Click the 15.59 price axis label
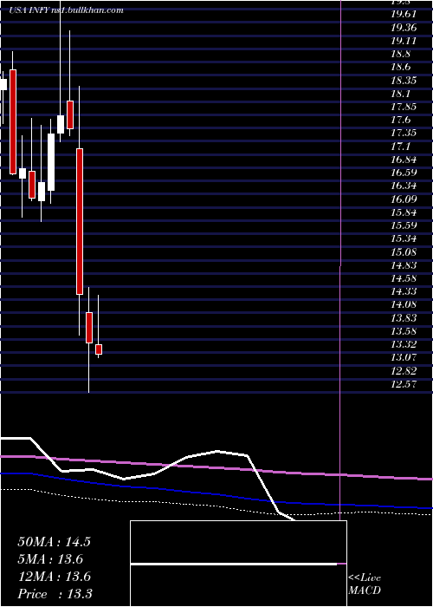This screenshot has height=607, width=433. (404, 226)
